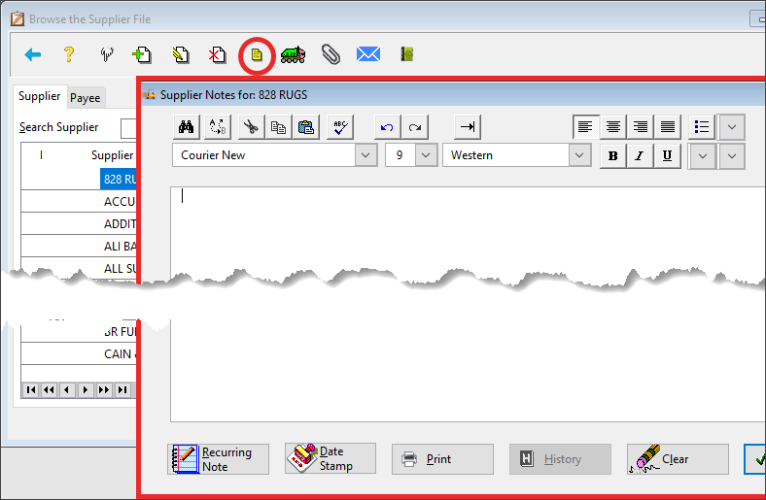Image resolution: width=766 pixels, height=500 pixels.
Task: Click the green address book icon
Action: pyautogui.click(x=407, y=54)
